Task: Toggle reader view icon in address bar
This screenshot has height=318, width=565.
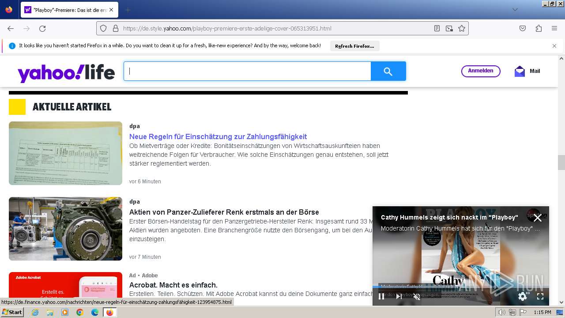Action: point(437,28)
